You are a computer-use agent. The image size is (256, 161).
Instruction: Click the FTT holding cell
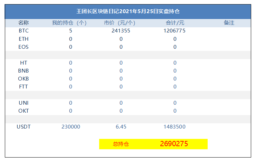click(x=70, y=86)
